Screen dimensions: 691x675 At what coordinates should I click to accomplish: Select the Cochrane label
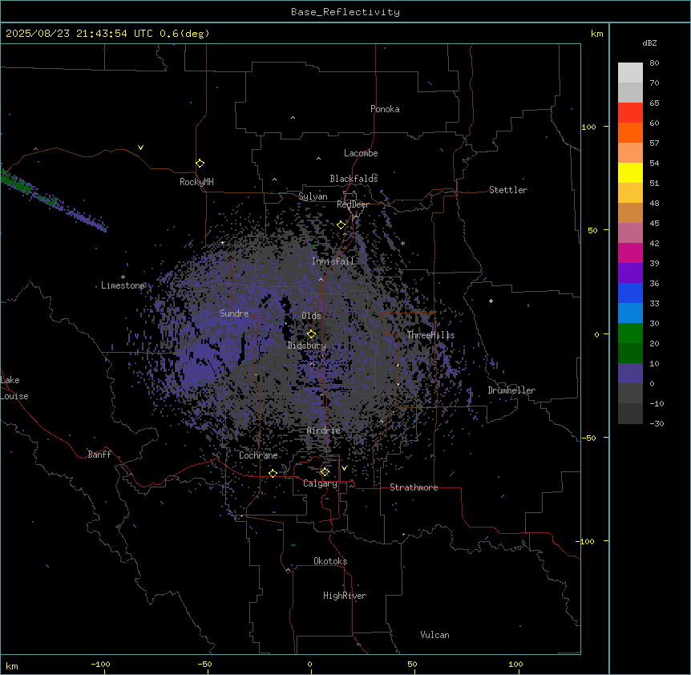(258, 455)
